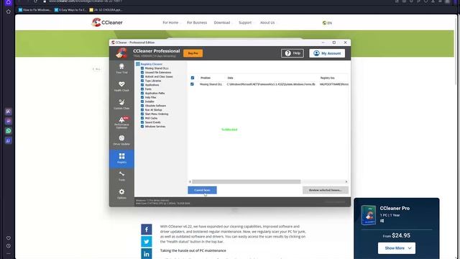460x259 pixels.
Task: Click results scrollbar left arrow
Action: [190, 182]
